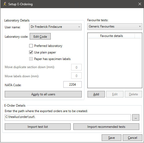The height and width of the screenshot is (143, 144).
Task: Browse for export path with ellipsis button
Action: 136,117
